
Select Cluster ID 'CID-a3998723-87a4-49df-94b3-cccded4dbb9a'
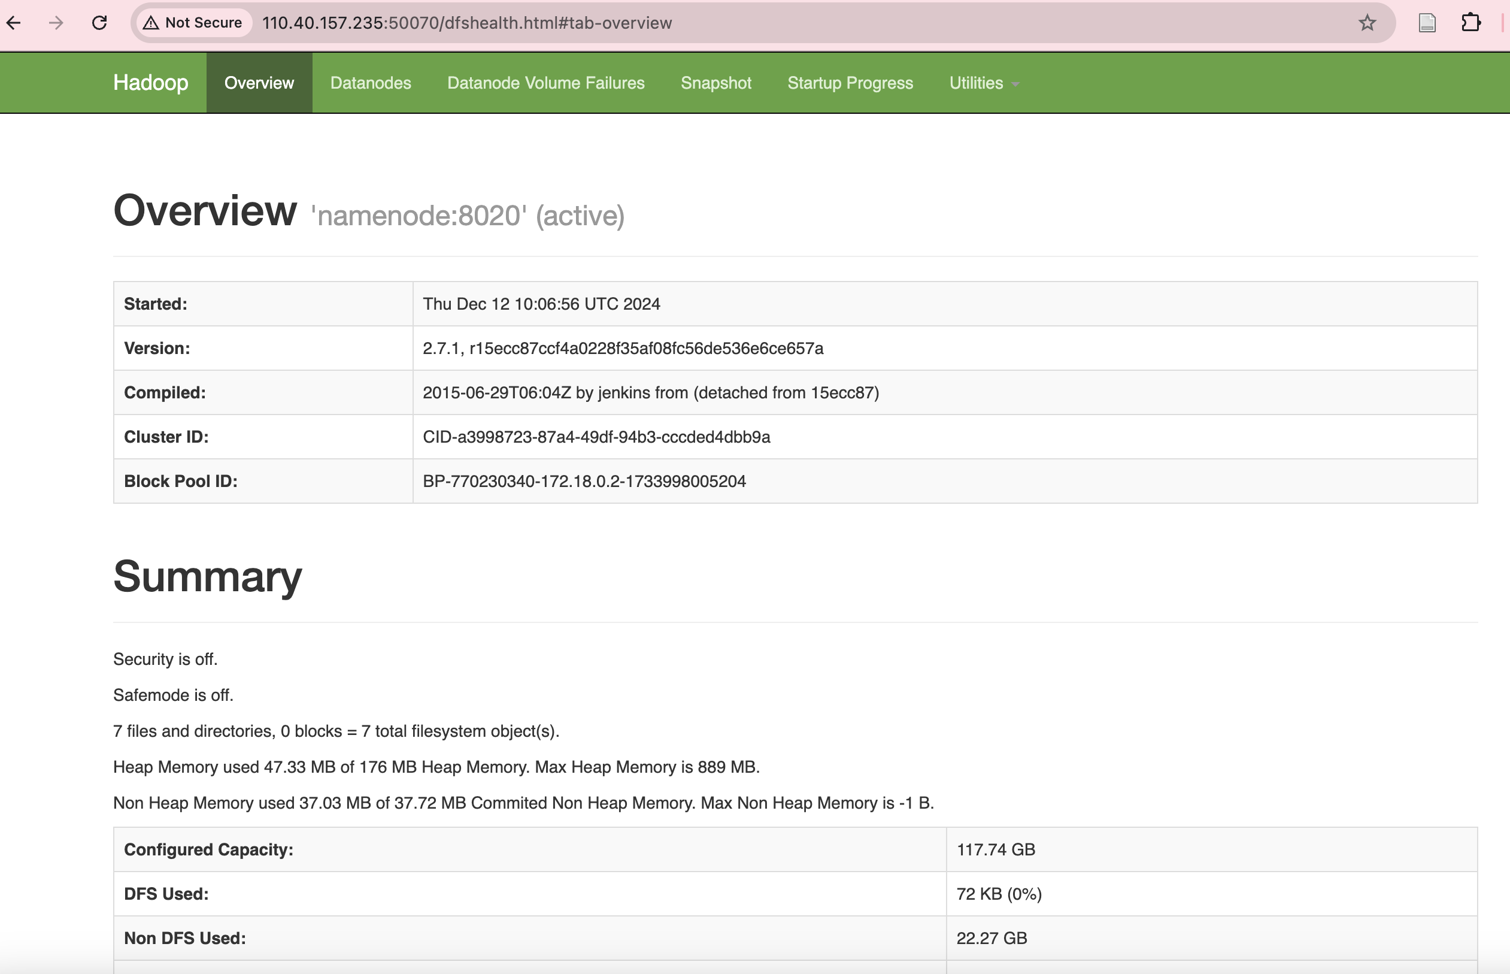[x=596, y=437]
